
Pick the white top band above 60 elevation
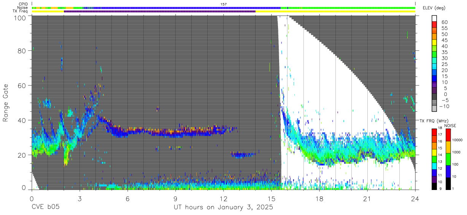[x=434, y=19]
